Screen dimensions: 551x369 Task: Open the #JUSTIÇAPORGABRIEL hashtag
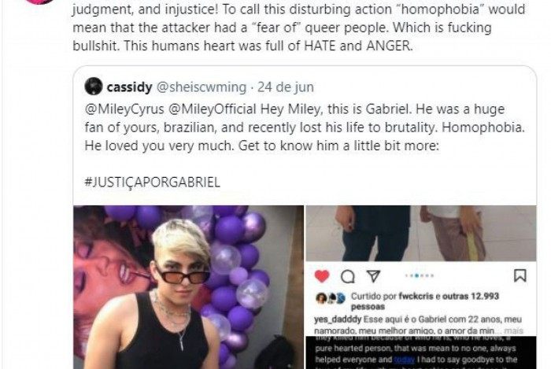[x=153, y=183]
